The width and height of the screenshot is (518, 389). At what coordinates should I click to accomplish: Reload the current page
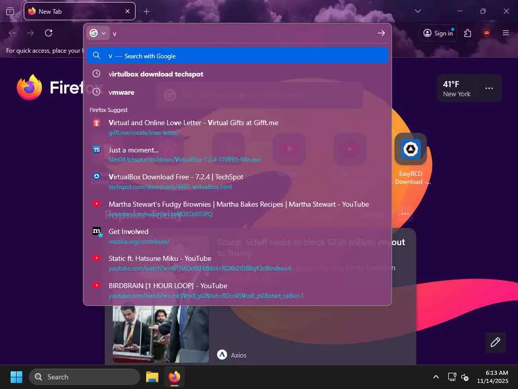(49, 33)
